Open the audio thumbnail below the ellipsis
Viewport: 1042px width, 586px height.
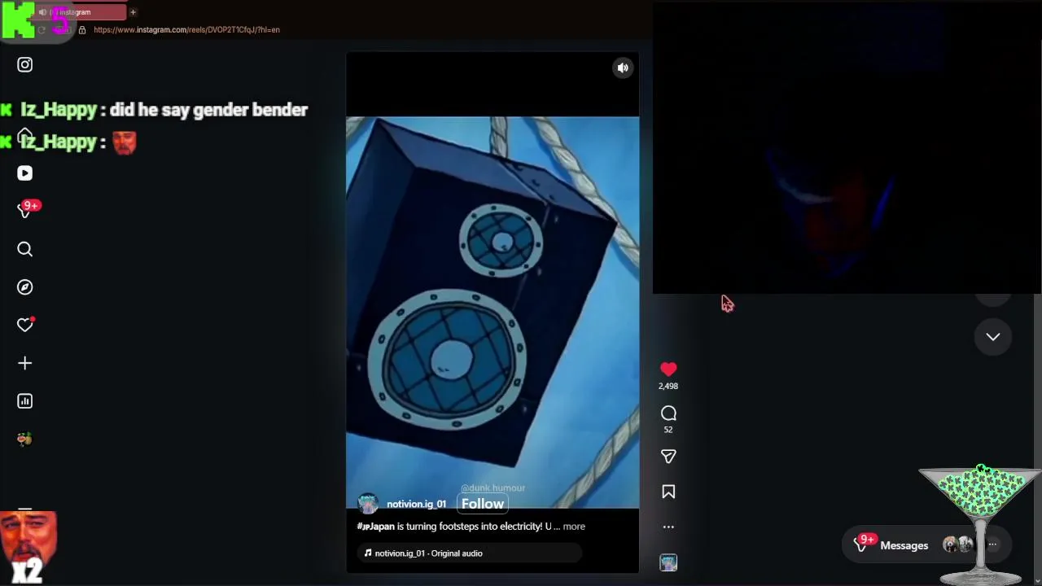(668, 562)
